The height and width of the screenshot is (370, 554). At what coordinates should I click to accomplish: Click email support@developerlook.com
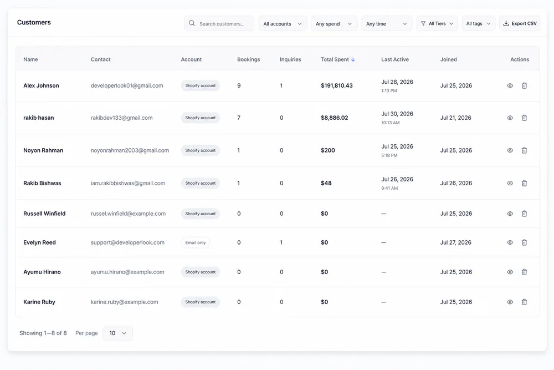[x=127, y=242]
